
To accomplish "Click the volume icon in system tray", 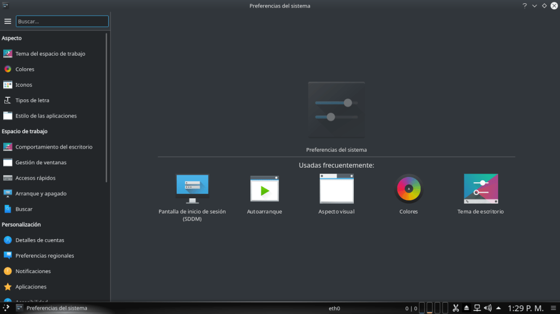I will click(488, 308).
